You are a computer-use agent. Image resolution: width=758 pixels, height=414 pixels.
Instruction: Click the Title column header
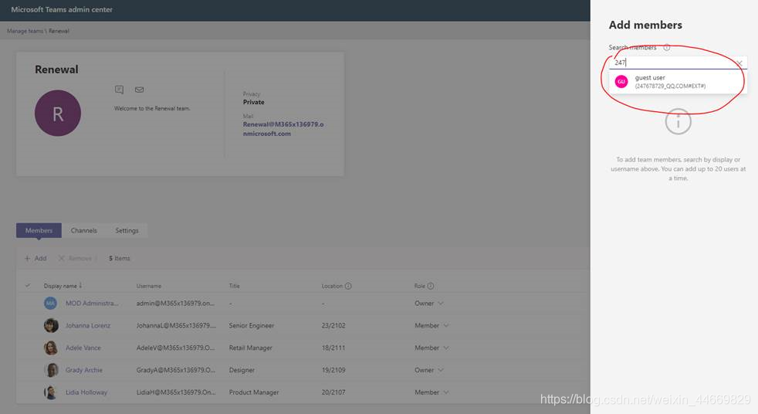235,286
